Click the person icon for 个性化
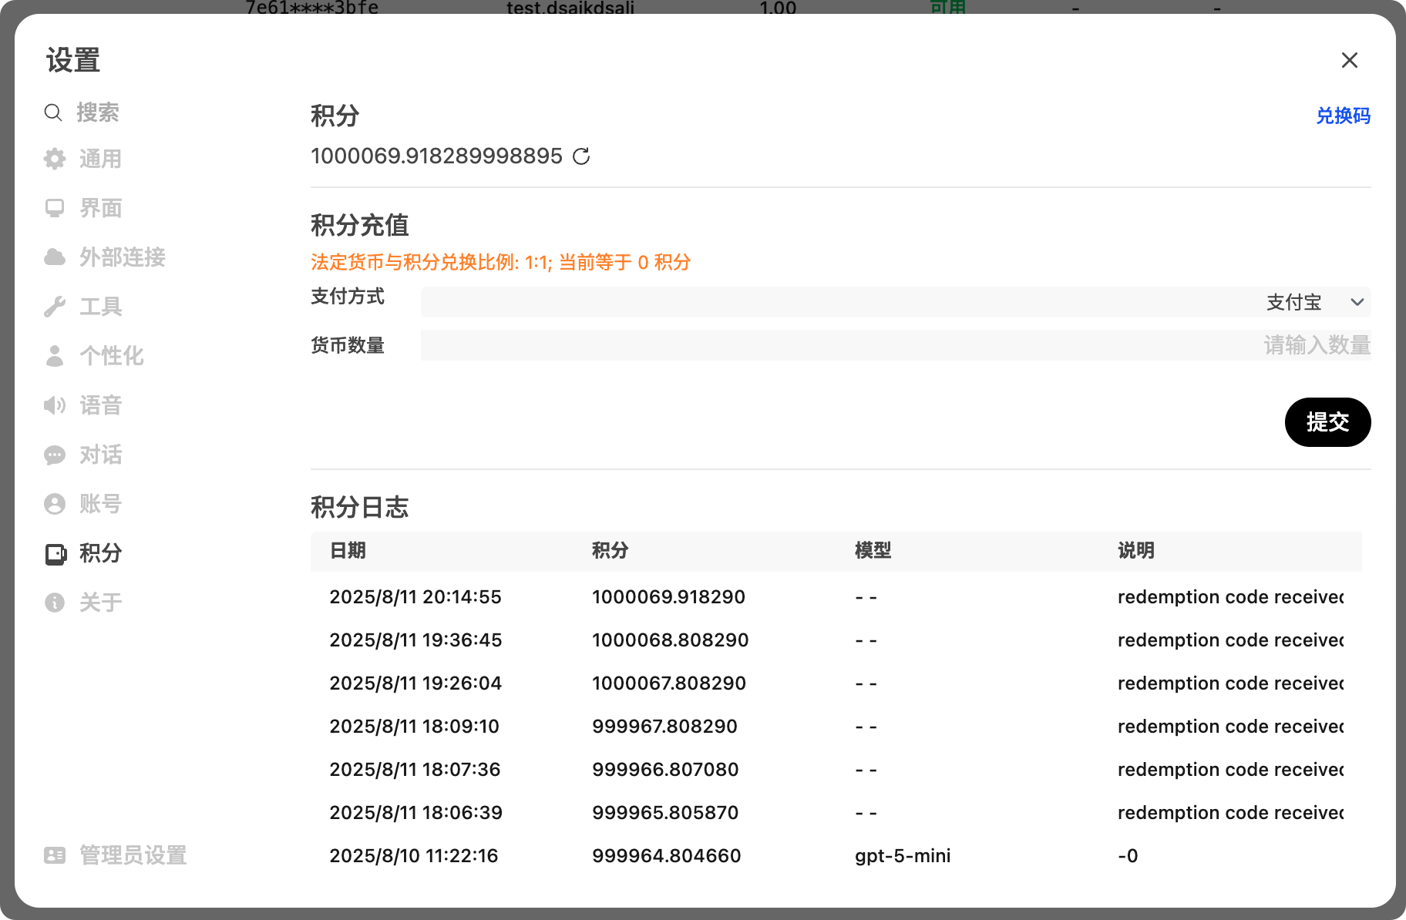This screenshot has height=920, width=1406. pos(55,356)
